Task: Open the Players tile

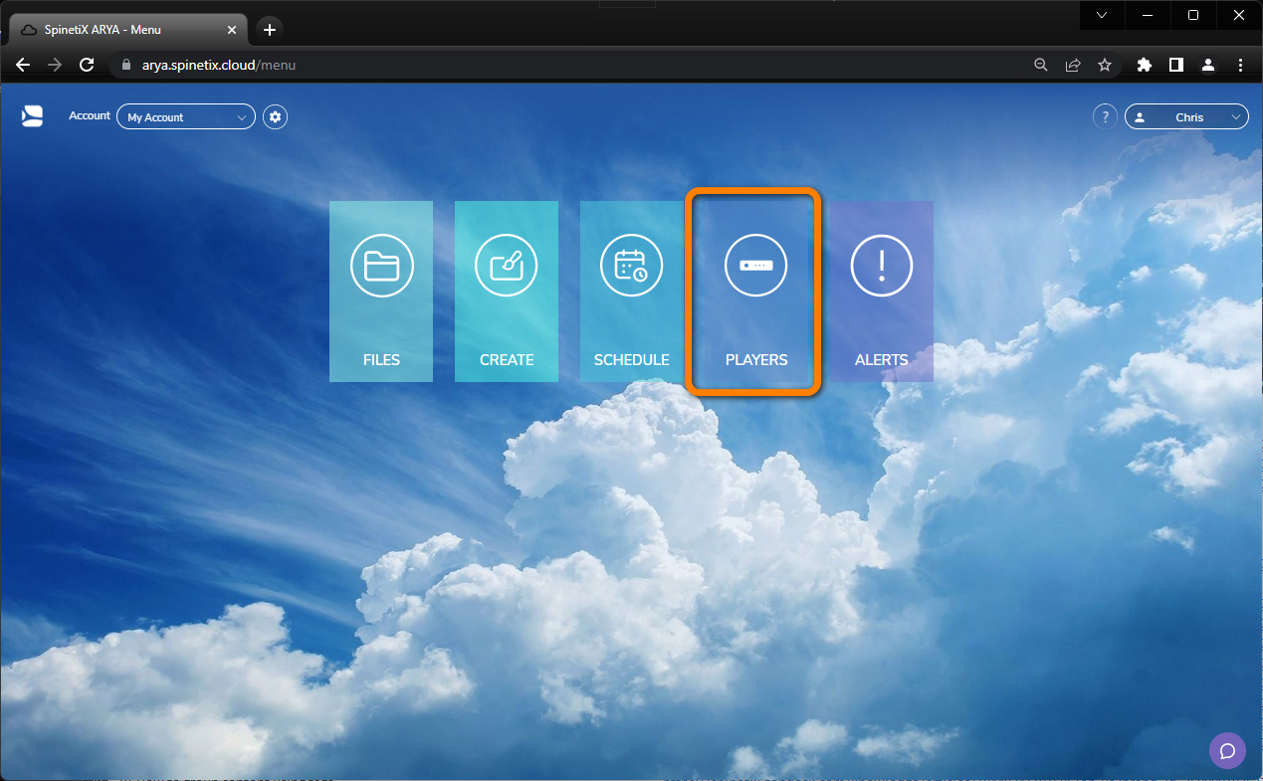Action: [756, 292]
